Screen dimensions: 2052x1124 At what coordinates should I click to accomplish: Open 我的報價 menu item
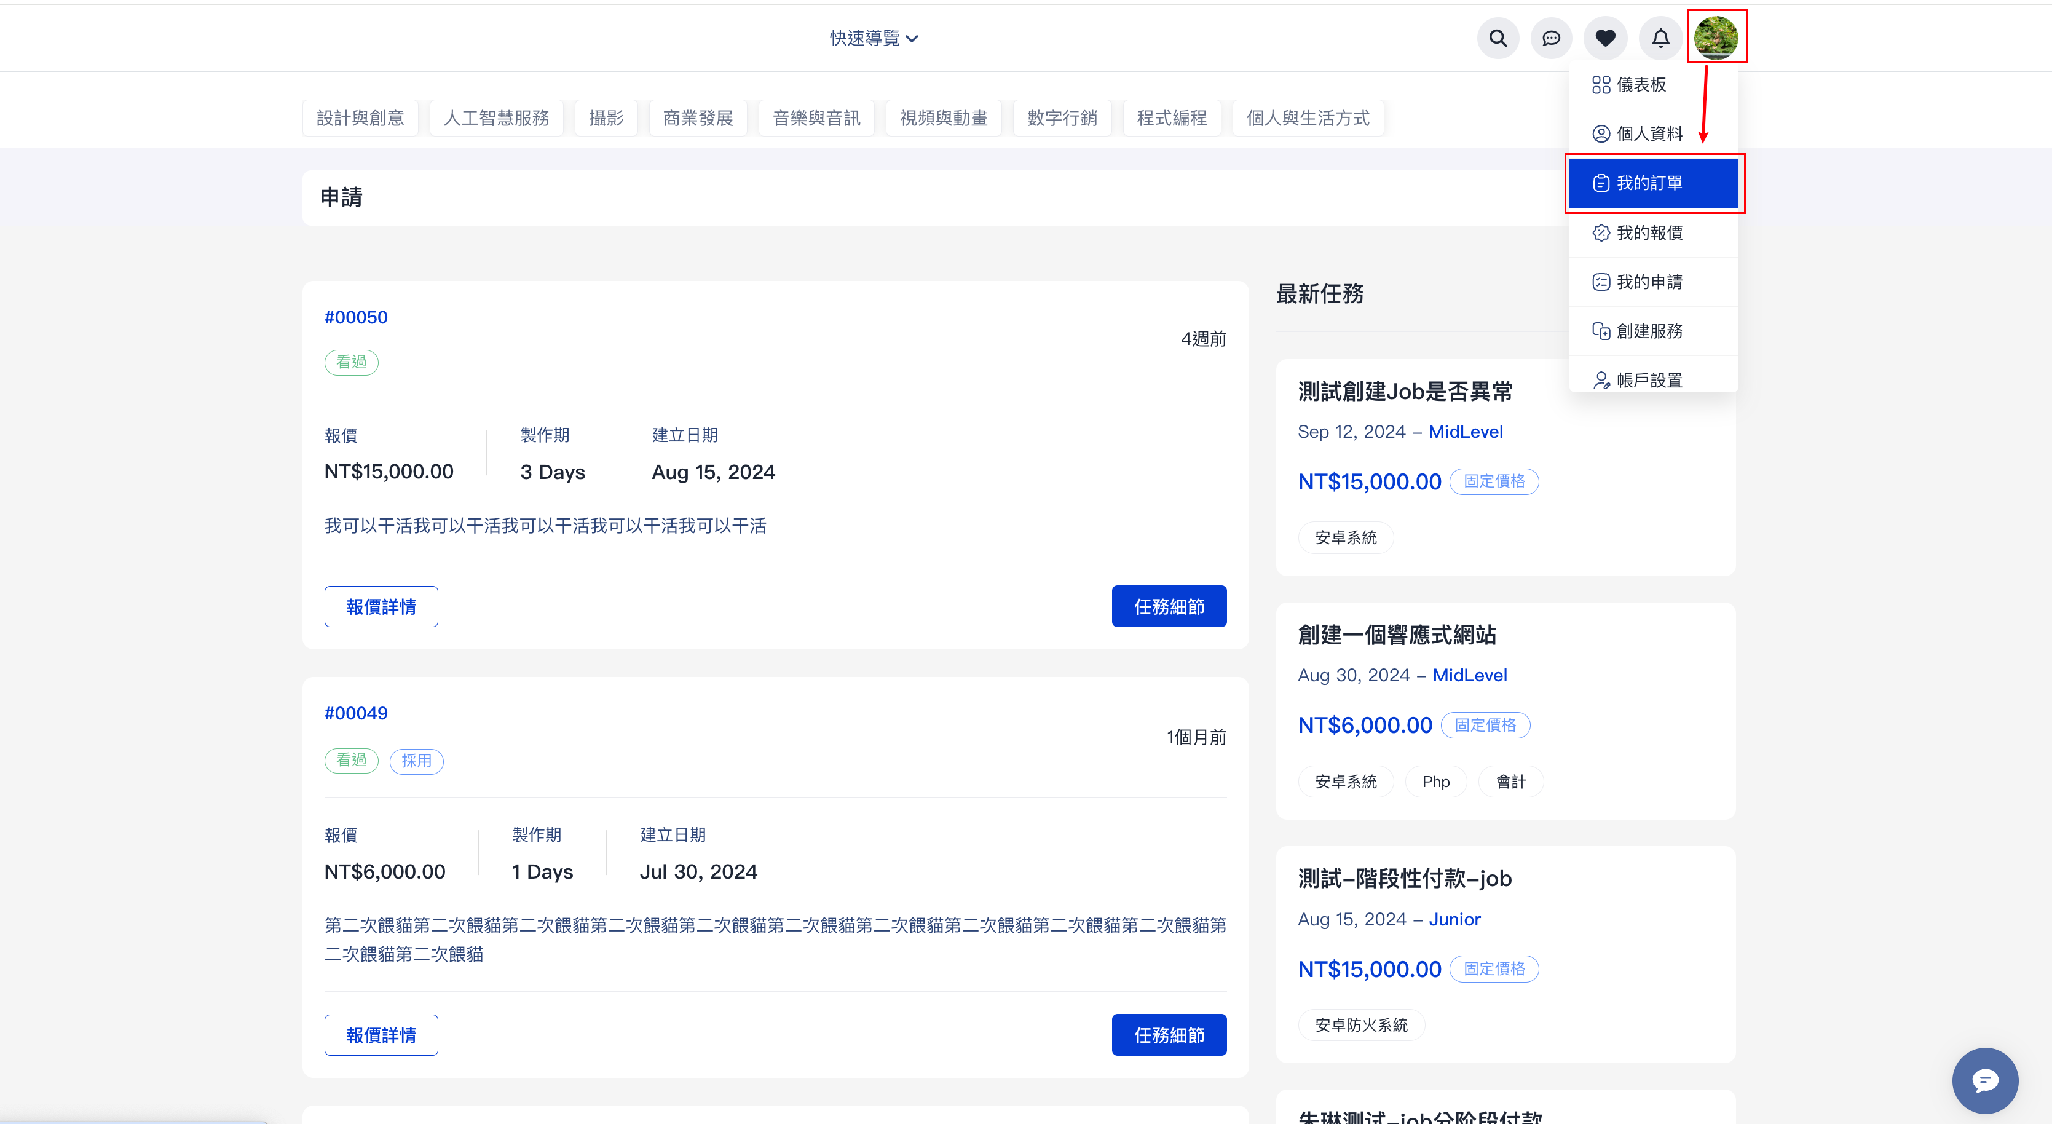pyautogui.click(x=1649, y=232)
